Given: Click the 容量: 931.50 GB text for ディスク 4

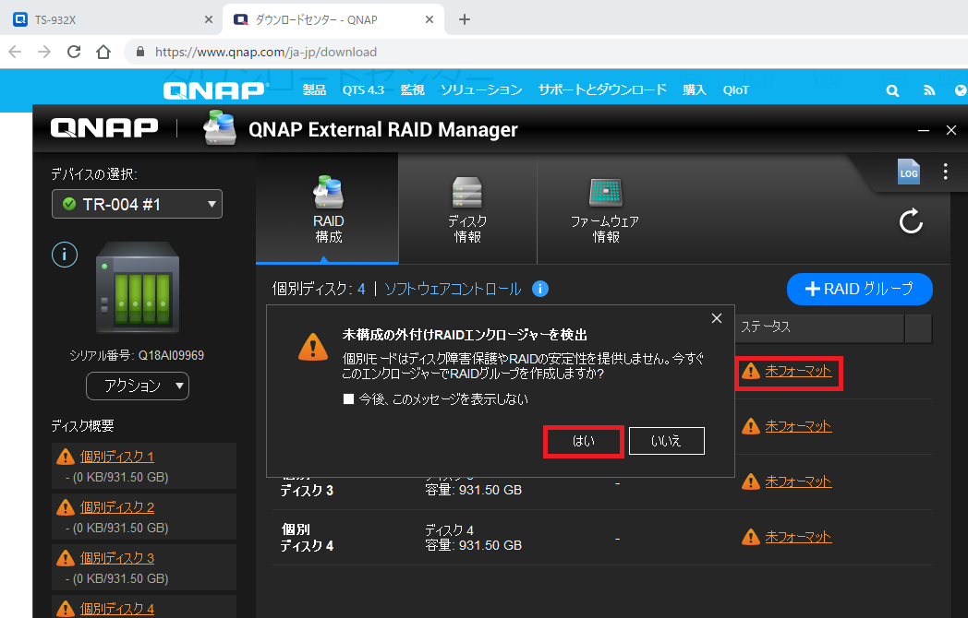Looking at the screenshot, I should click(x=474, y=545).
